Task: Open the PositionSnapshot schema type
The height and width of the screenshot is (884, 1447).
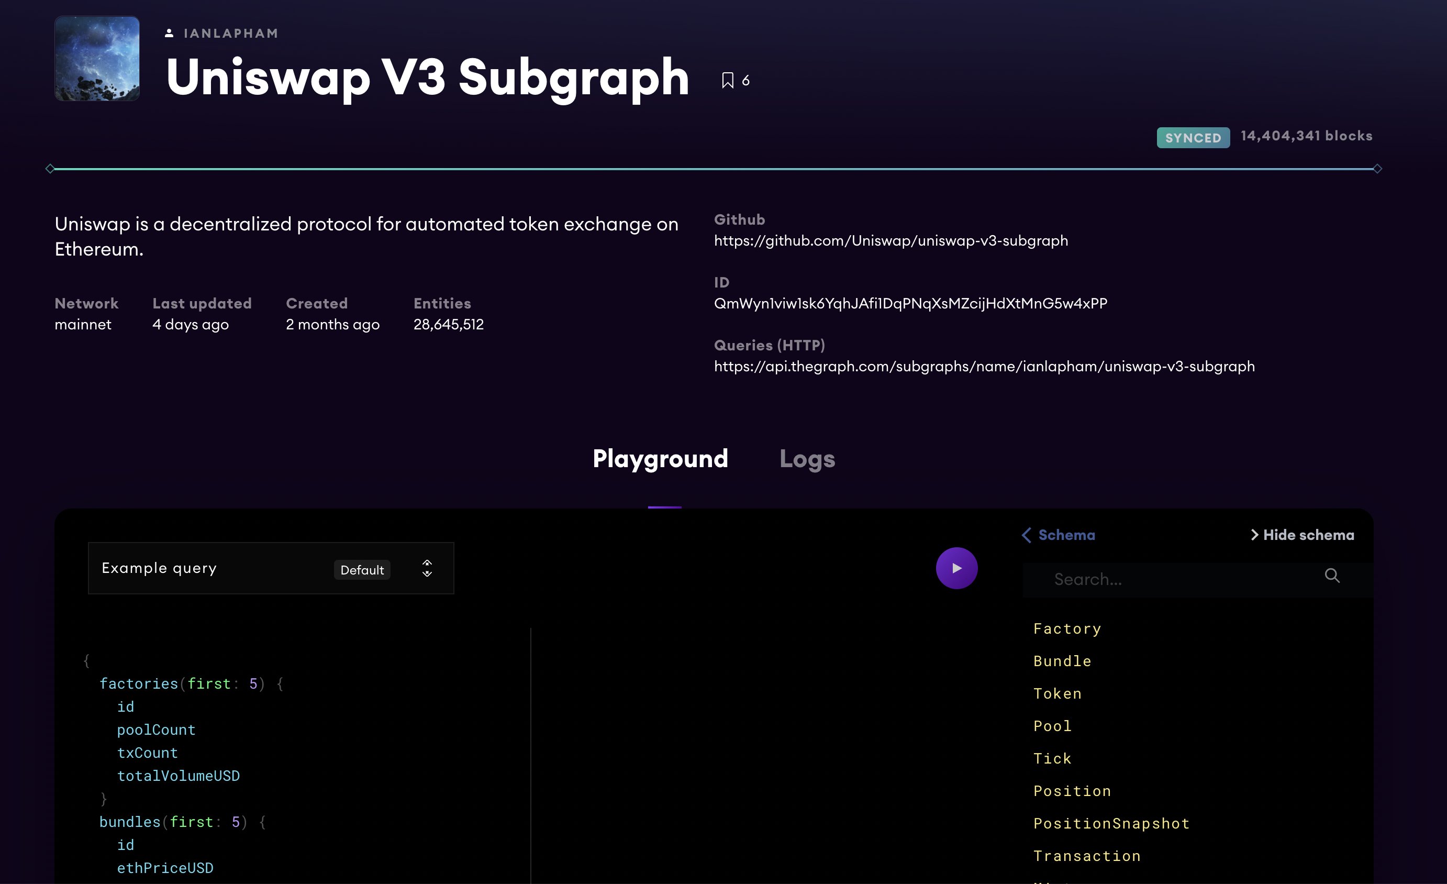Action: click(x=1111, y=823)
